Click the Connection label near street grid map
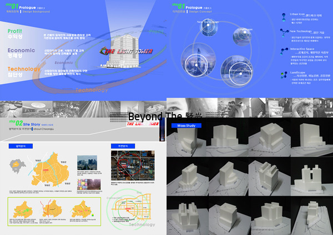Image resolution: width=333 pixels, height=235 pixels. [x=114, y=198]
